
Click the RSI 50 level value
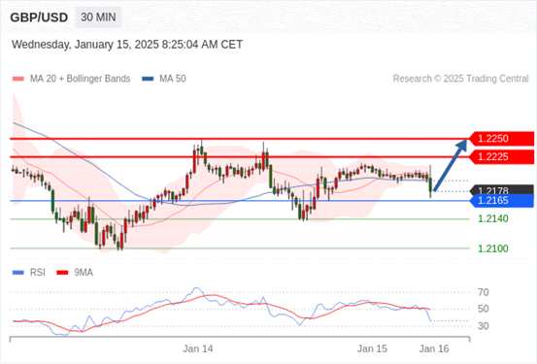(x=484, y=309)
